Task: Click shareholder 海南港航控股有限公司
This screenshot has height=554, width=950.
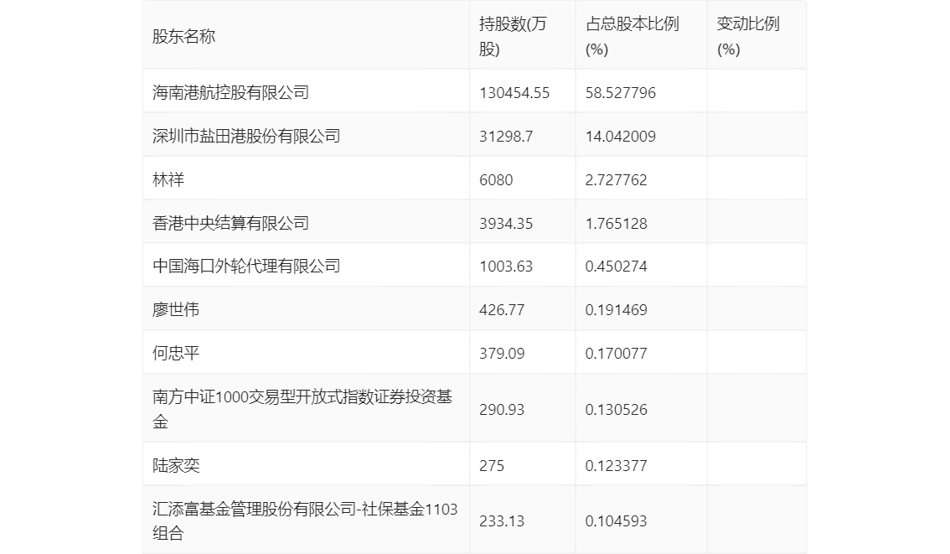Action: [231, 92]
